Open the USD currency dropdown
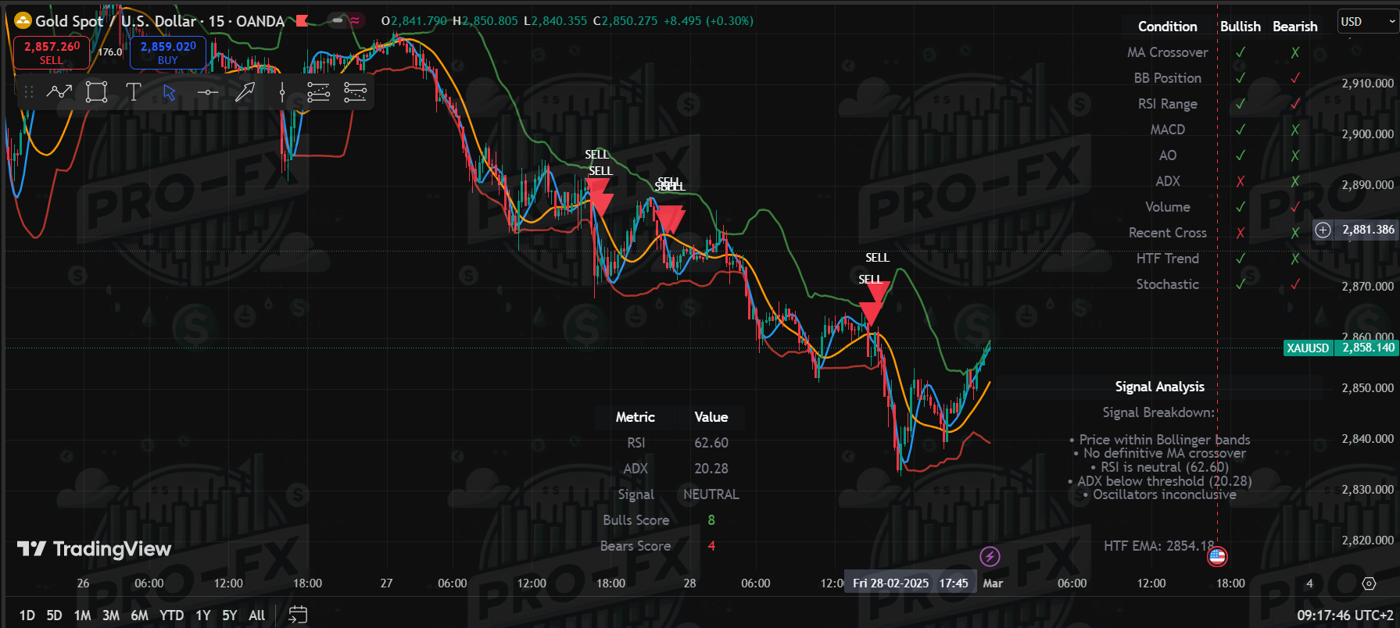 (1367, 22)
